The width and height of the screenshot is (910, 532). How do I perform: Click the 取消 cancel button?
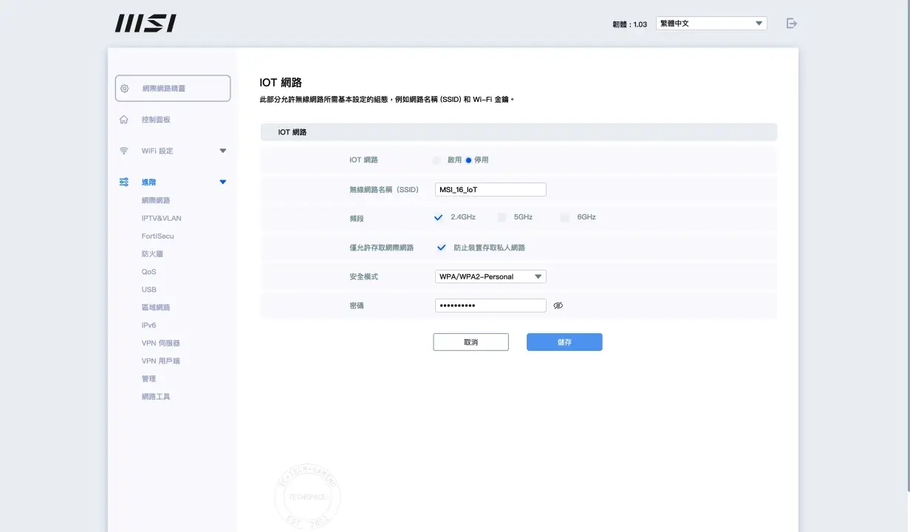pos(471,342)
